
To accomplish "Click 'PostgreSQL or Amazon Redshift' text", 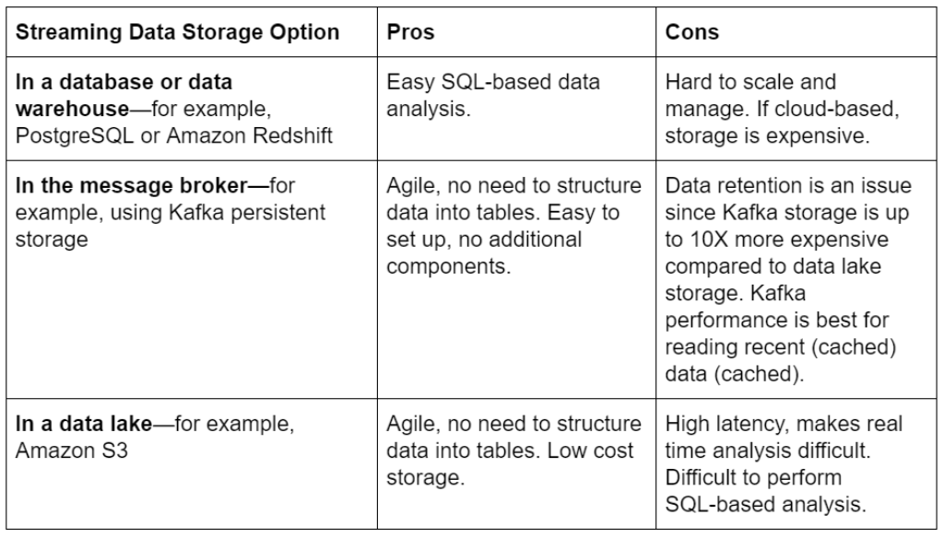I will coord(174,135).
